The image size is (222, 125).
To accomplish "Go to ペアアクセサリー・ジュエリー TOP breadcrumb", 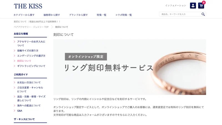I will (x=31, y=27).
